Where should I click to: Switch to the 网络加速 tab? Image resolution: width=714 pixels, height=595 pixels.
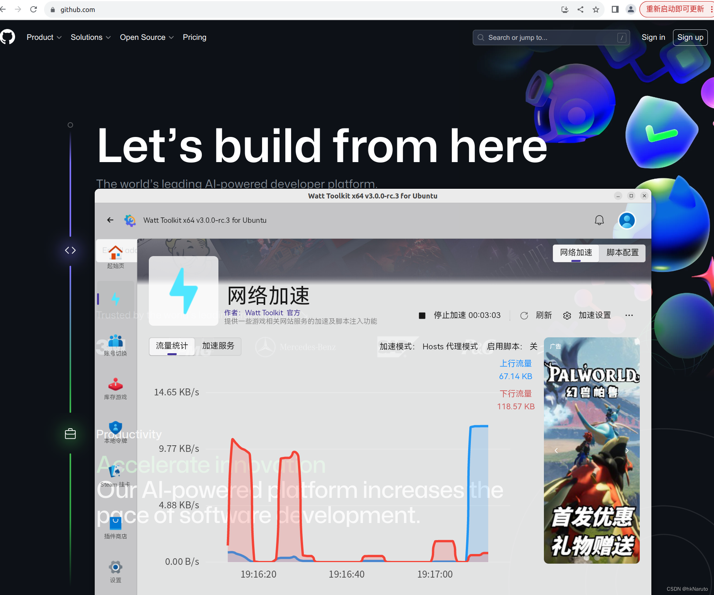[576, 253]
